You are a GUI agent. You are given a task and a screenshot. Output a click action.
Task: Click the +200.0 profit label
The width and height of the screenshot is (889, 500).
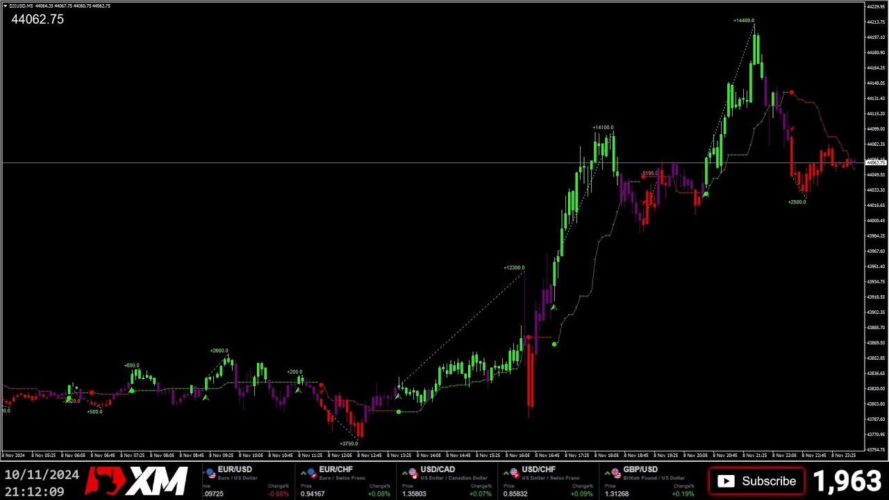click(294, 372)
